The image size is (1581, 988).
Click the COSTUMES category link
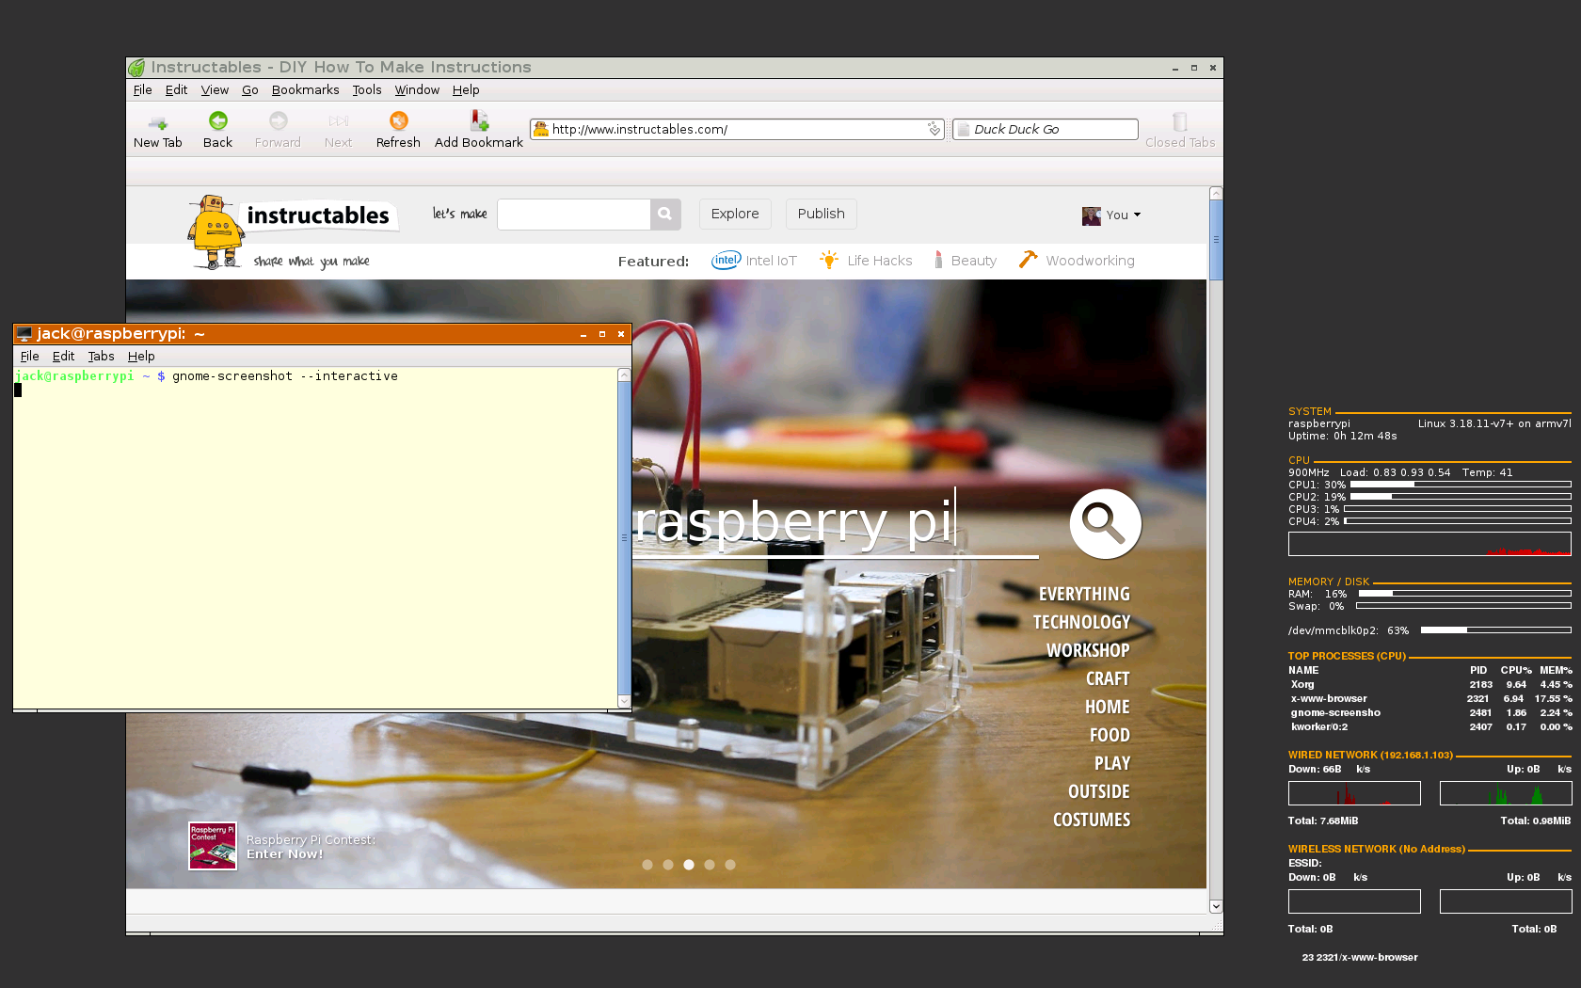click(1092, 820)
